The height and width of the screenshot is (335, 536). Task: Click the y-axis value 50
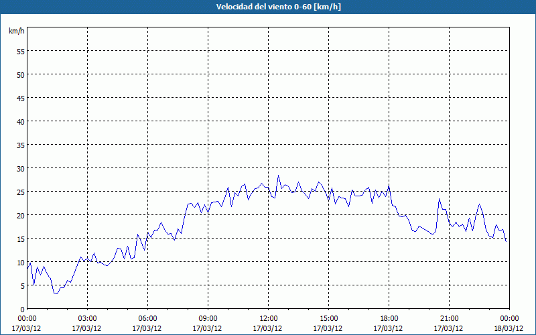21,75
